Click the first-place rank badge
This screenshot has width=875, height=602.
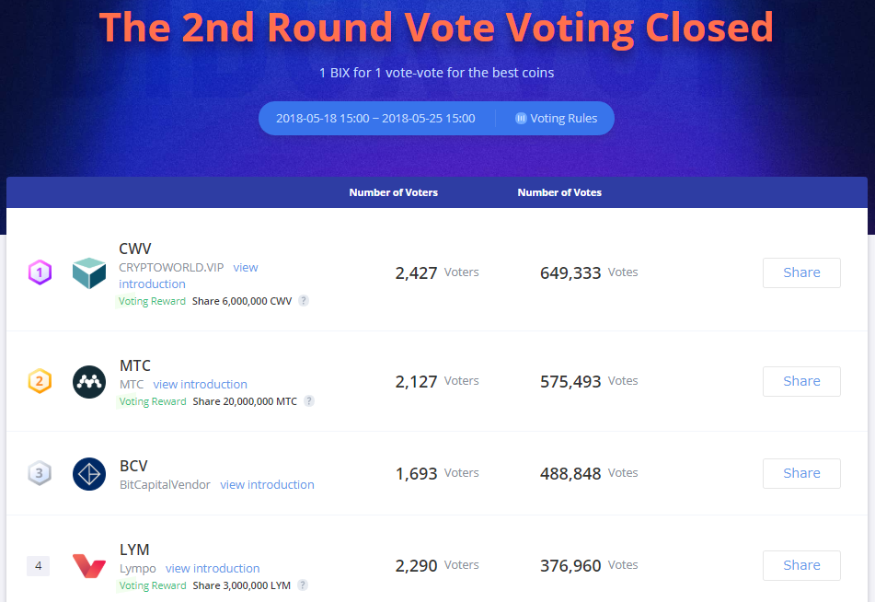40,272
